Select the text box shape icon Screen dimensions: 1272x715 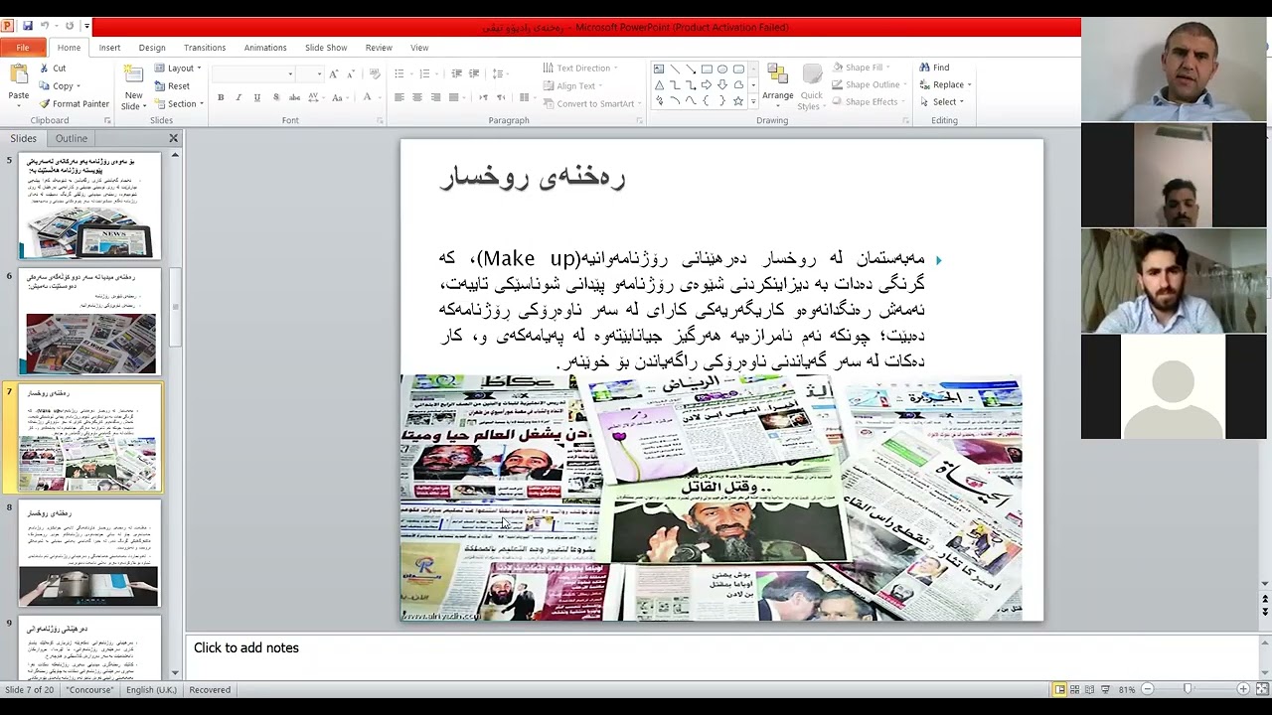tap(659, 70)
